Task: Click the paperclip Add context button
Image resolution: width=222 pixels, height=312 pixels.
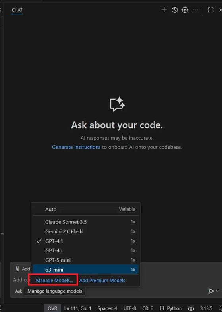Action: [x=22, y=269]
